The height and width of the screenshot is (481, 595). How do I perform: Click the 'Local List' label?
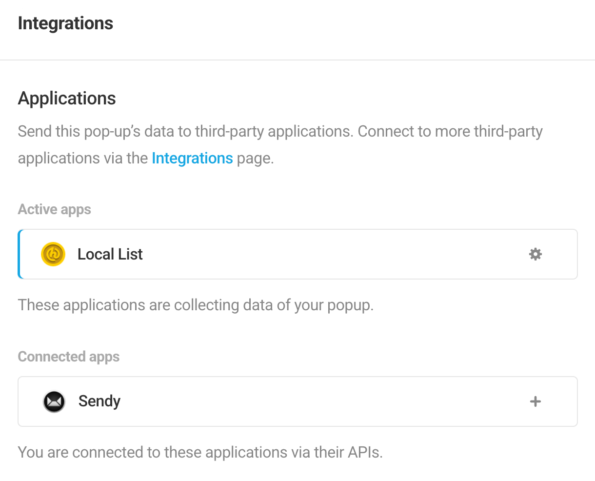pyautogui.click(x=110, y=254)
